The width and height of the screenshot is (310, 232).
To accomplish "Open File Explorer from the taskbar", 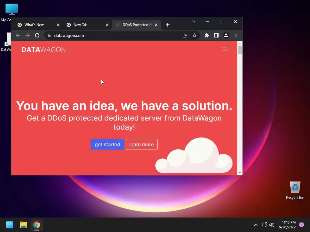I will (x=23, y=225).
